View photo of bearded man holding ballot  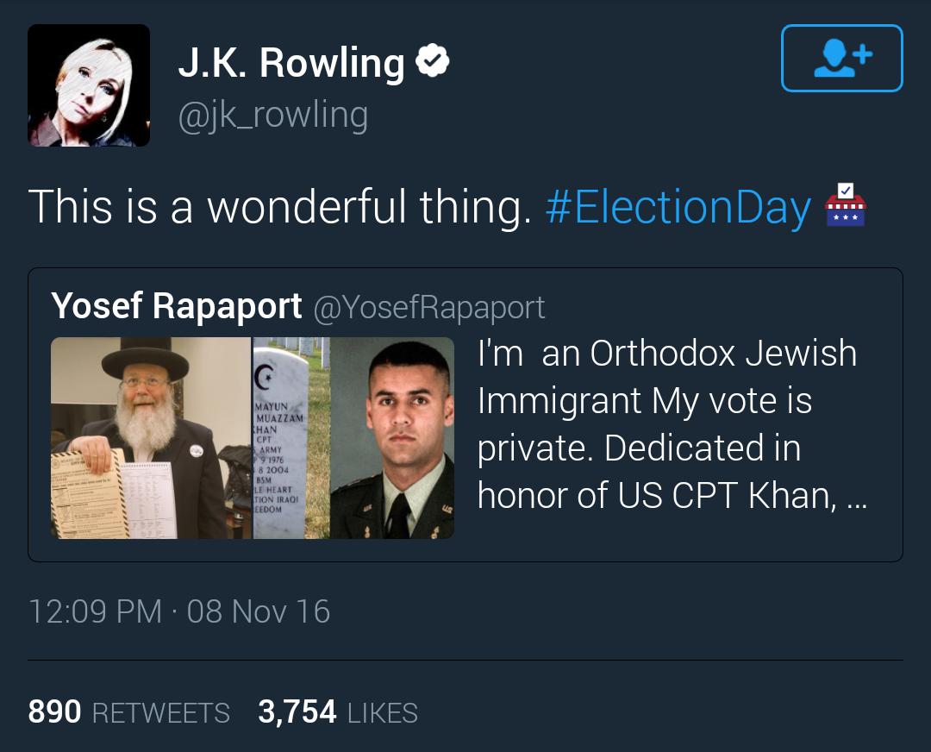pyautogui.click(x=151, y=438)
